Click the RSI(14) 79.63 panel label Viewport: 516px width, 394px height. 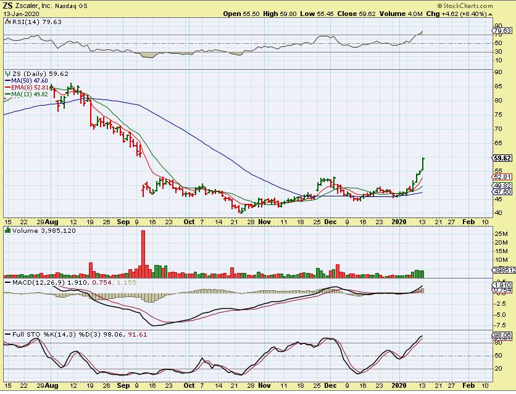coord(37,22)
